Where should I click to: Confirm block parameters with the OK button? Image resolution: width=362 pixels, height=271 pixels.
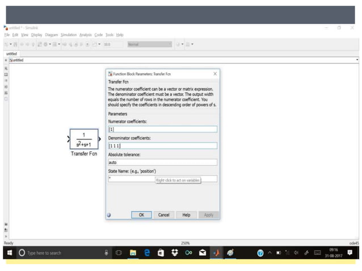click(x=141, y=215)
